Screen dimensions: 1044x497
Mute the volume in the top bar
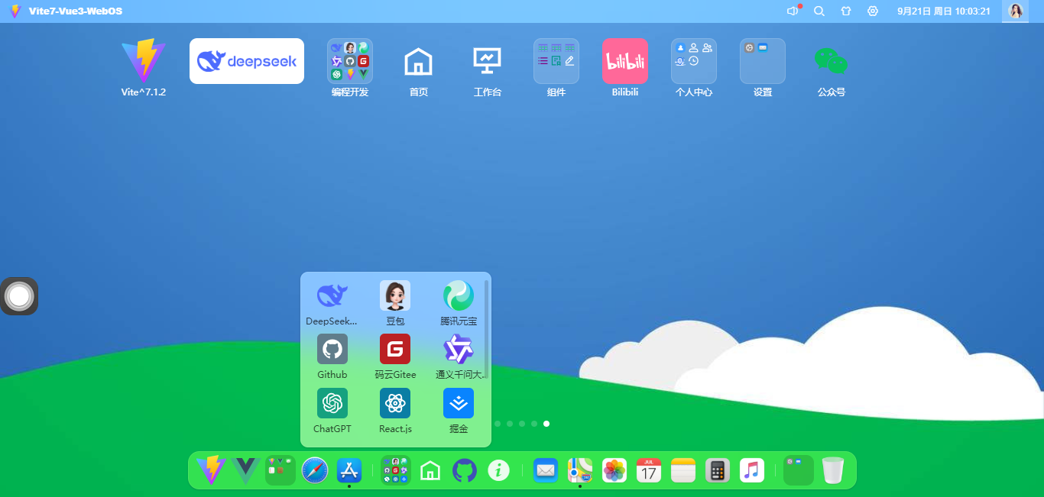tap(792, 11)
